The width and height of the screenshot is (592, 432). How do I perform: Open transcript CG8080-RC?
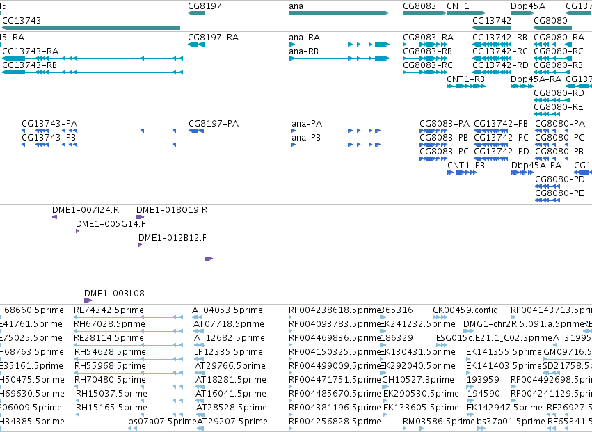(553, 58)
